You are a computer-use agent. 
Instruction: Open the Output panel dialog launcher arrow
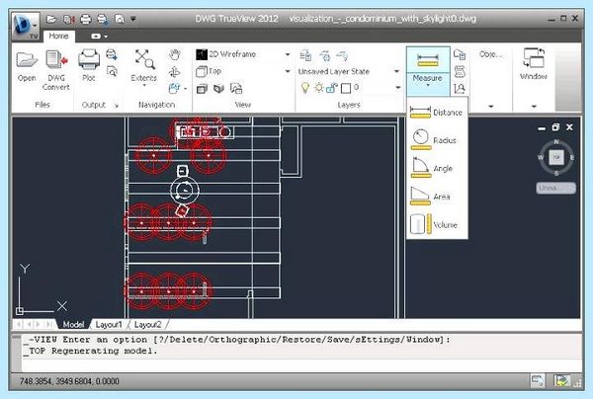coord(117,106)
